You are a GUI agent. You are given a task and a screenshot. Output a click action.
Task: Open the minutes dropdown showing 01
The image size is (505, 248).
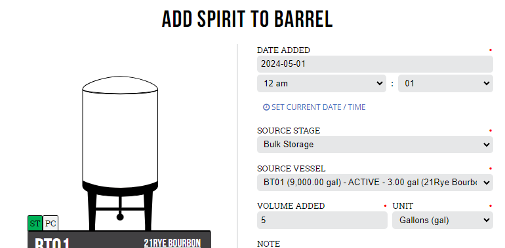tap(445, 84)
